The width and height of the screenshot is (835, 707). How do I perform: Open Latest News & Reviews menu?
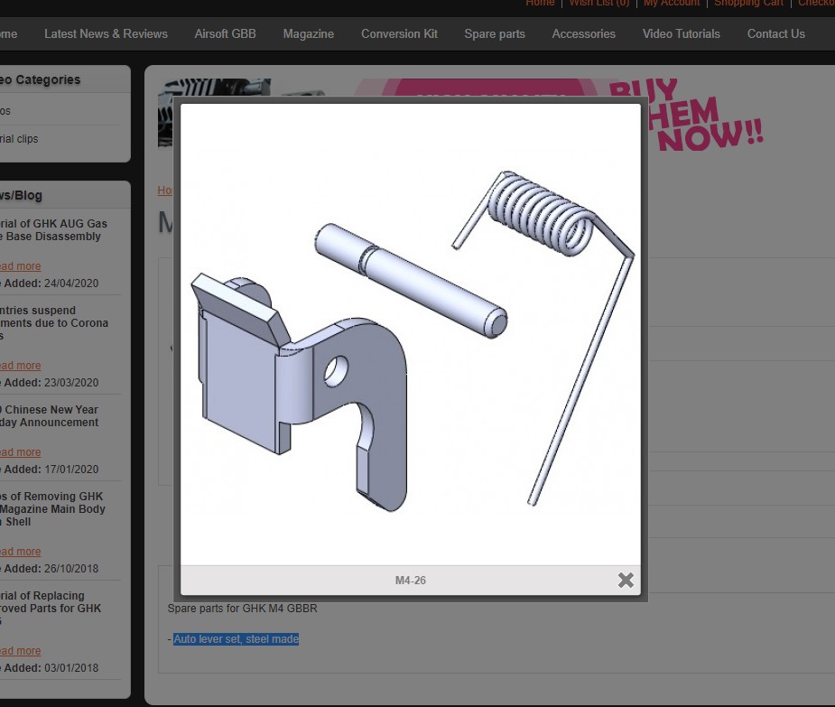pos(106,34)
